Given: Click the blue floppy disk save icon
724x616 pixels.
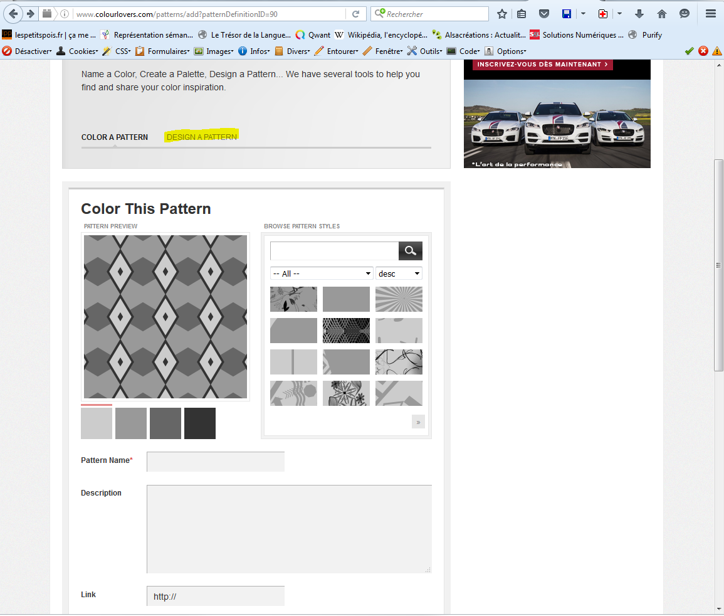Looking at the screenshot, I should pyautogui.click(x=566, y=14).
